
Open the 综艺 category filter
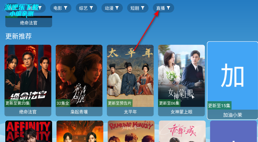[86, 8]
